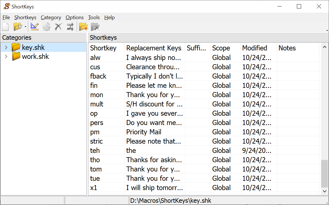This screenshot has height=205, width=329.
Task: Expand the key.shk category tree node
Action: click(6, 47)
